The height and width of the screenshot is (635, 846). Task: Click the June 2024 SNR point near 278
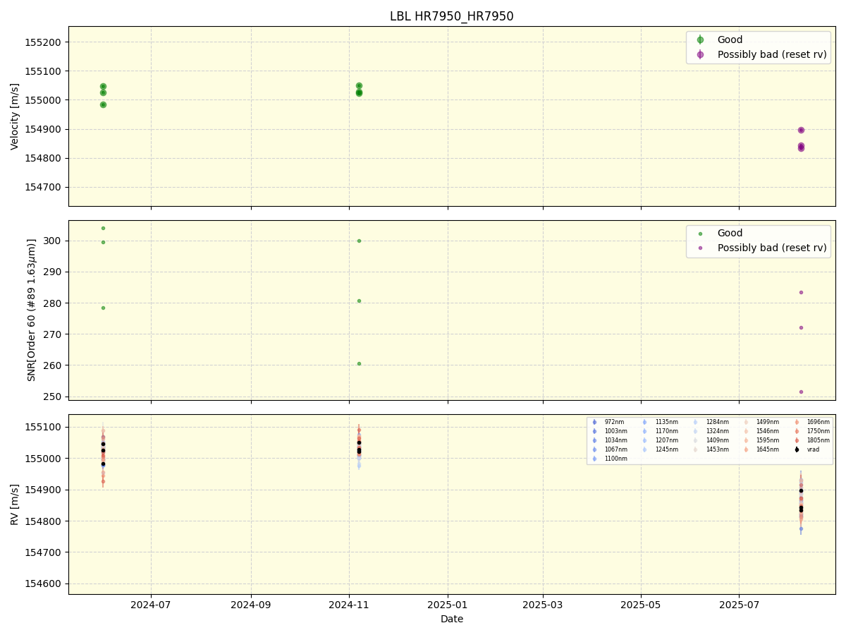click(x=103, y=308)
